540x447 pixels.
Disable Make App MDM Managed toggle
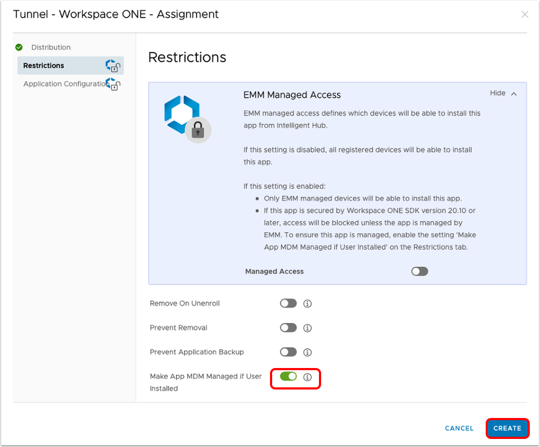pyautogui.click(x=288, y=377)
